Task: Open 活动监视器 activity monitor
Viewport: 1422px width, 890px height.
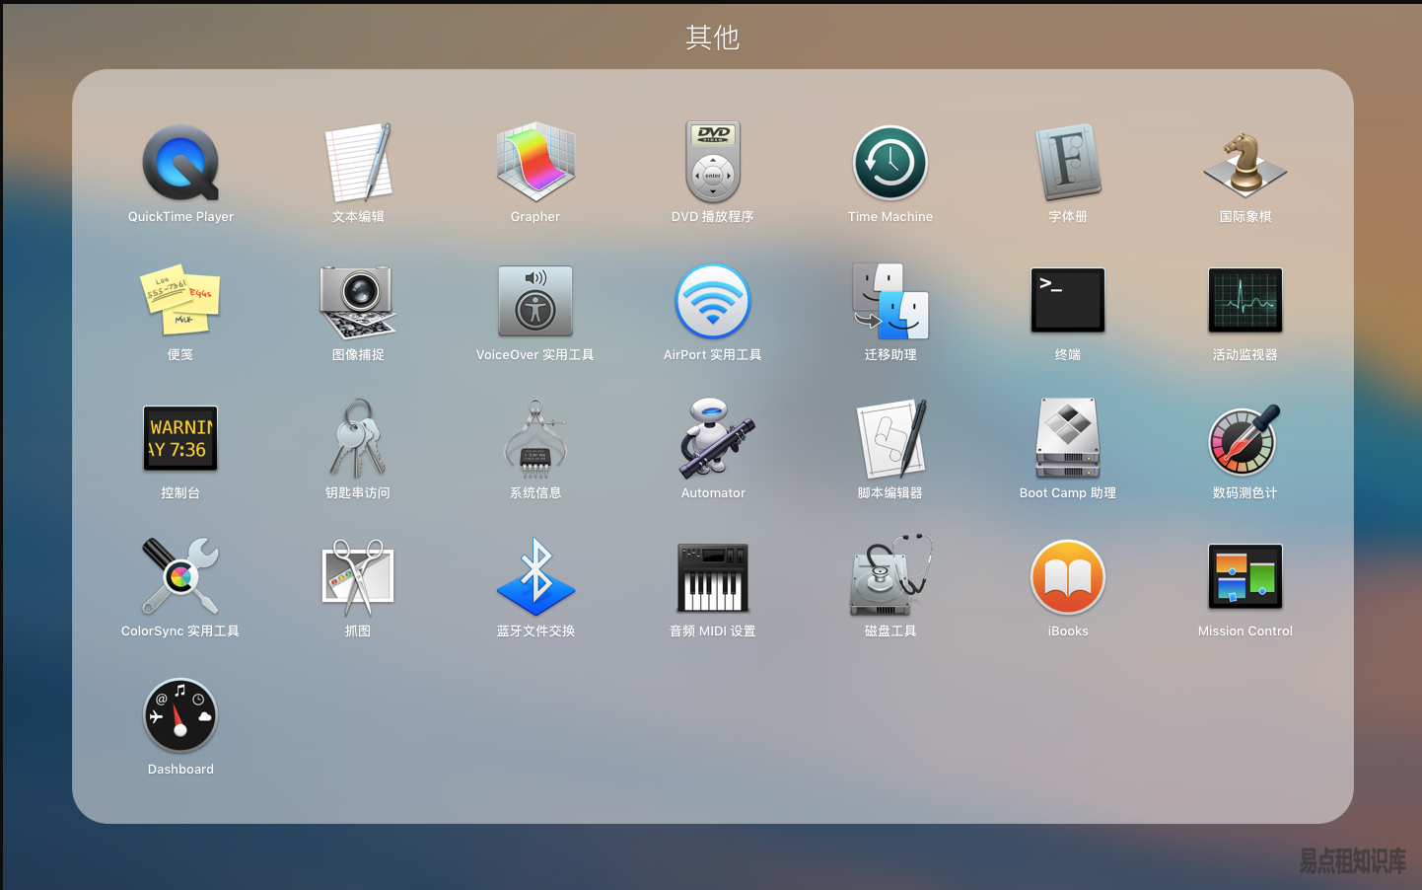Action: pyautogui.click(x=1245, y=301)
